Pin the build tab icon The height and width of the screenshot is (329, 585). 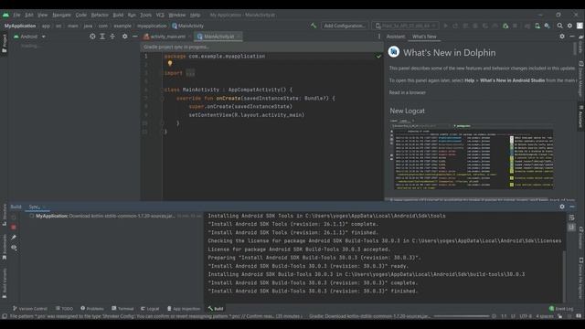click(x=14, y=238)
